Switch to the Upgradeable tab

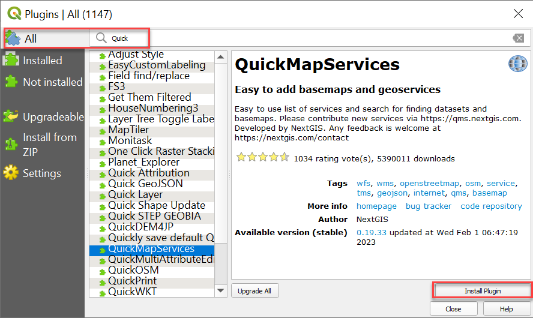pos(53,117)
